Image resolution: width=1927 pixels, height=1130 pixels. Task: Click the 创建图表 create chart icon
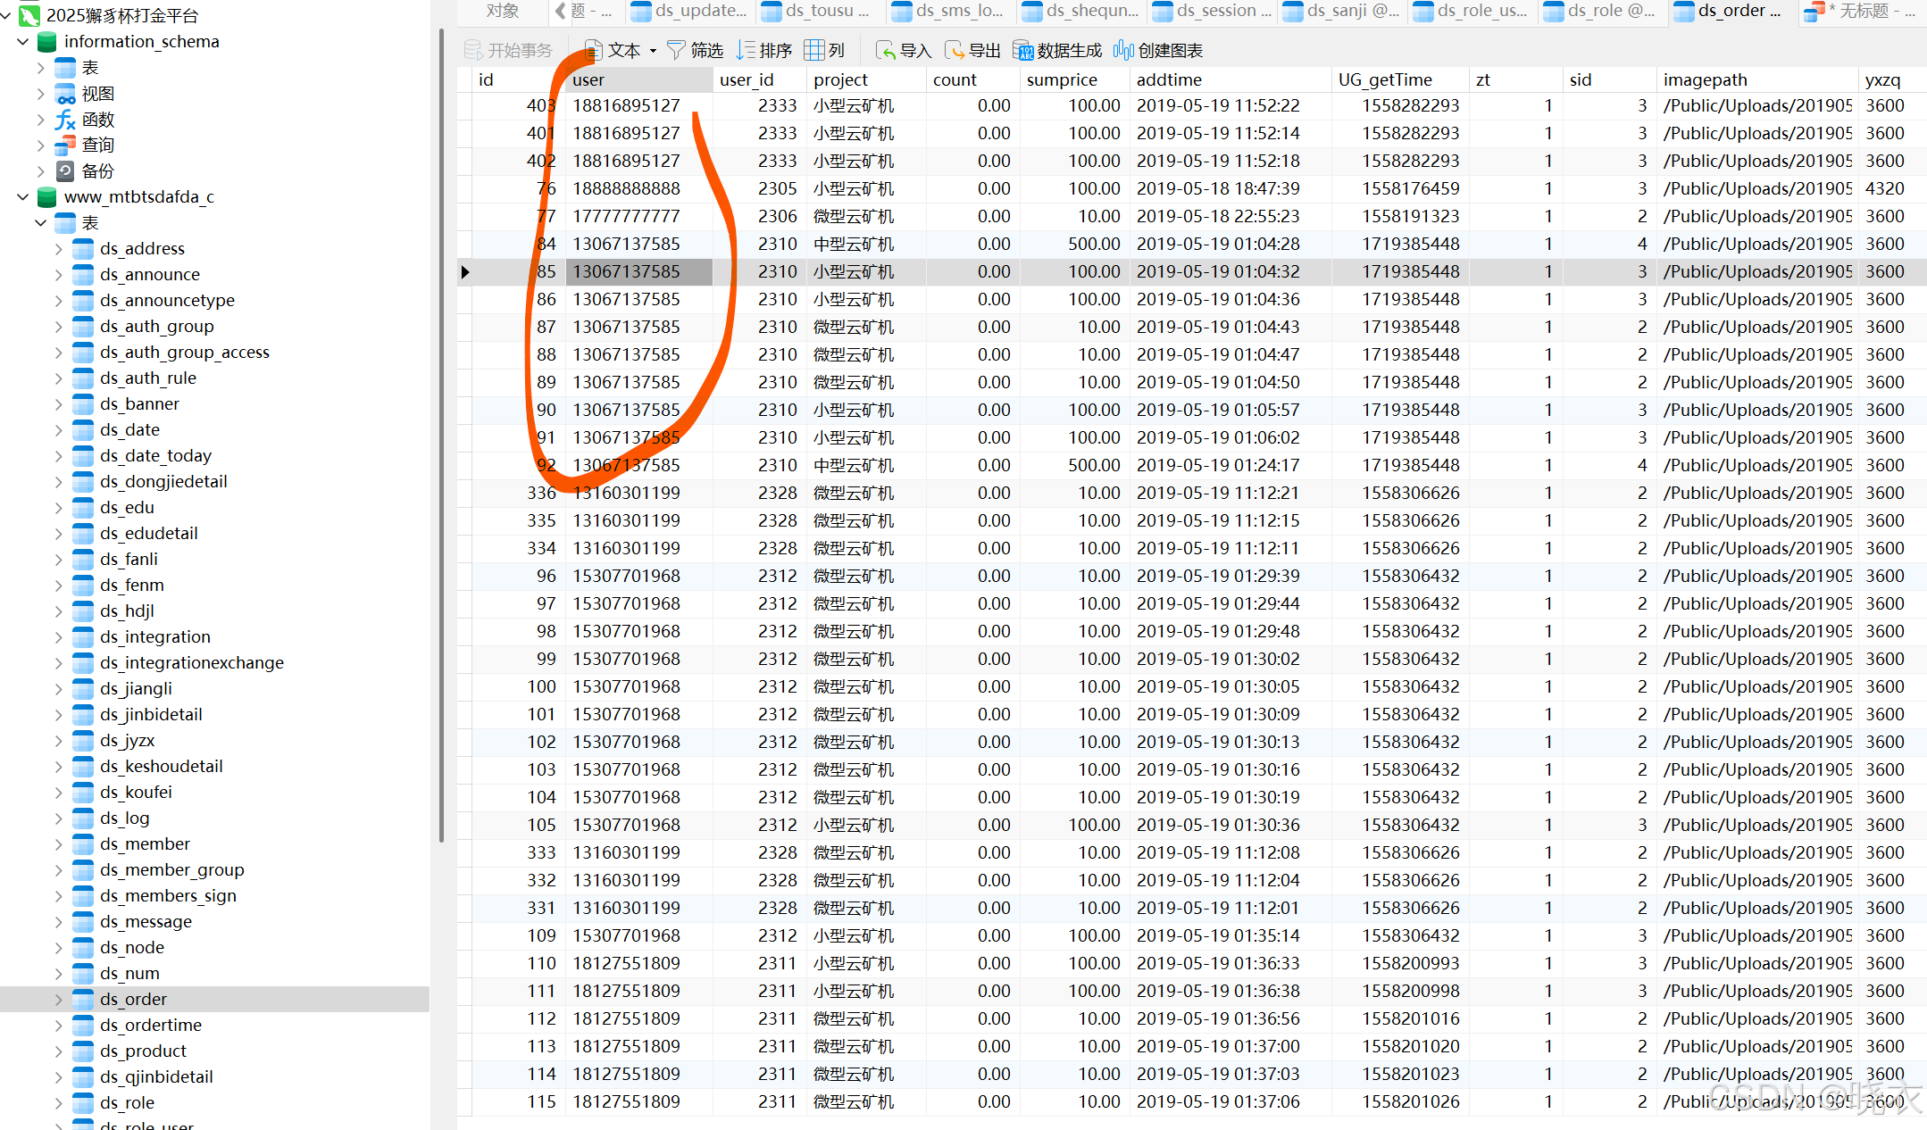(x=1123, y=50)
